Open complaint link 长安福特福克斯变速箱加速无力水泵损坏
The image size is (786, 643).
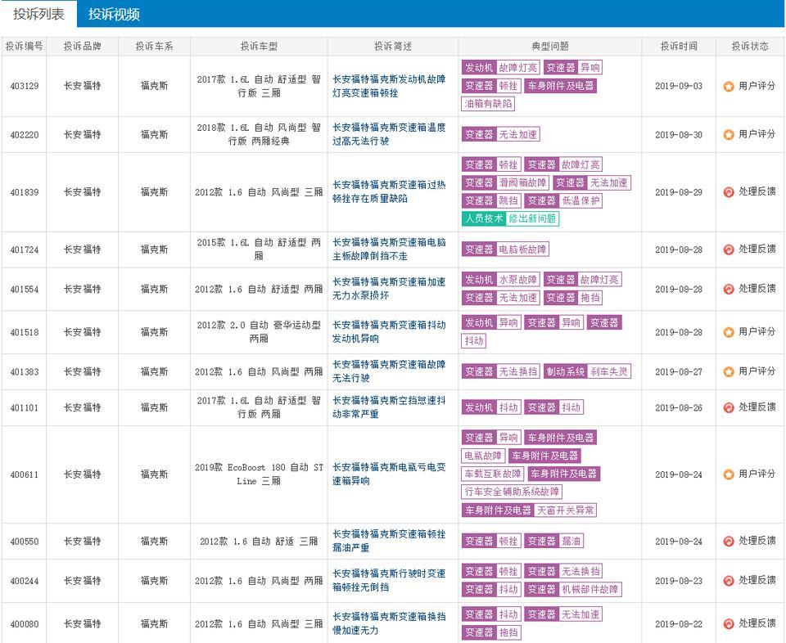(x=389, y=289)
